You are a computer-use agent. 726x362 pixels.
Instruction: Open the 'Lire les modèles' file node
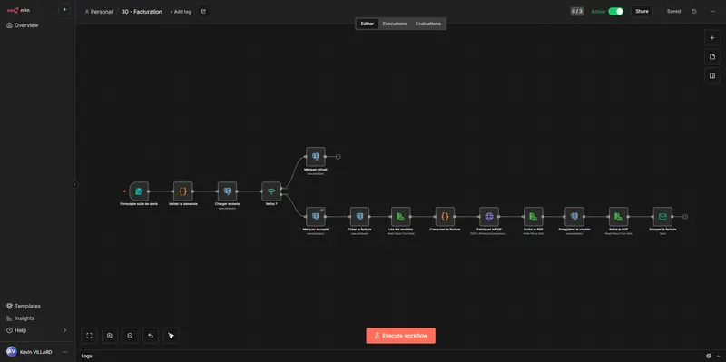coord(400,217)
